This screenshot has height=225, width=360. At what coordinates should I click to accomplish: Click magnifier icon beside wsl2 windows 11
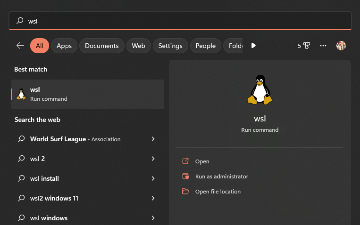[x=21, y=198]
